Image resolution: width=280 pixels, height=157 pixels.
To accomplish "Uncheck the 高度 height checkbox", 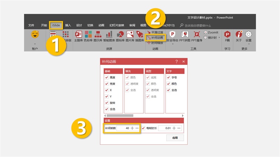I will [107, 77].
